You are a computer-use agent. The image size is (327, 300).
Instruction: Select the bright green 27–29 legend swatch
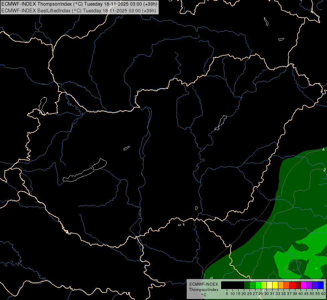click(258, 285)
